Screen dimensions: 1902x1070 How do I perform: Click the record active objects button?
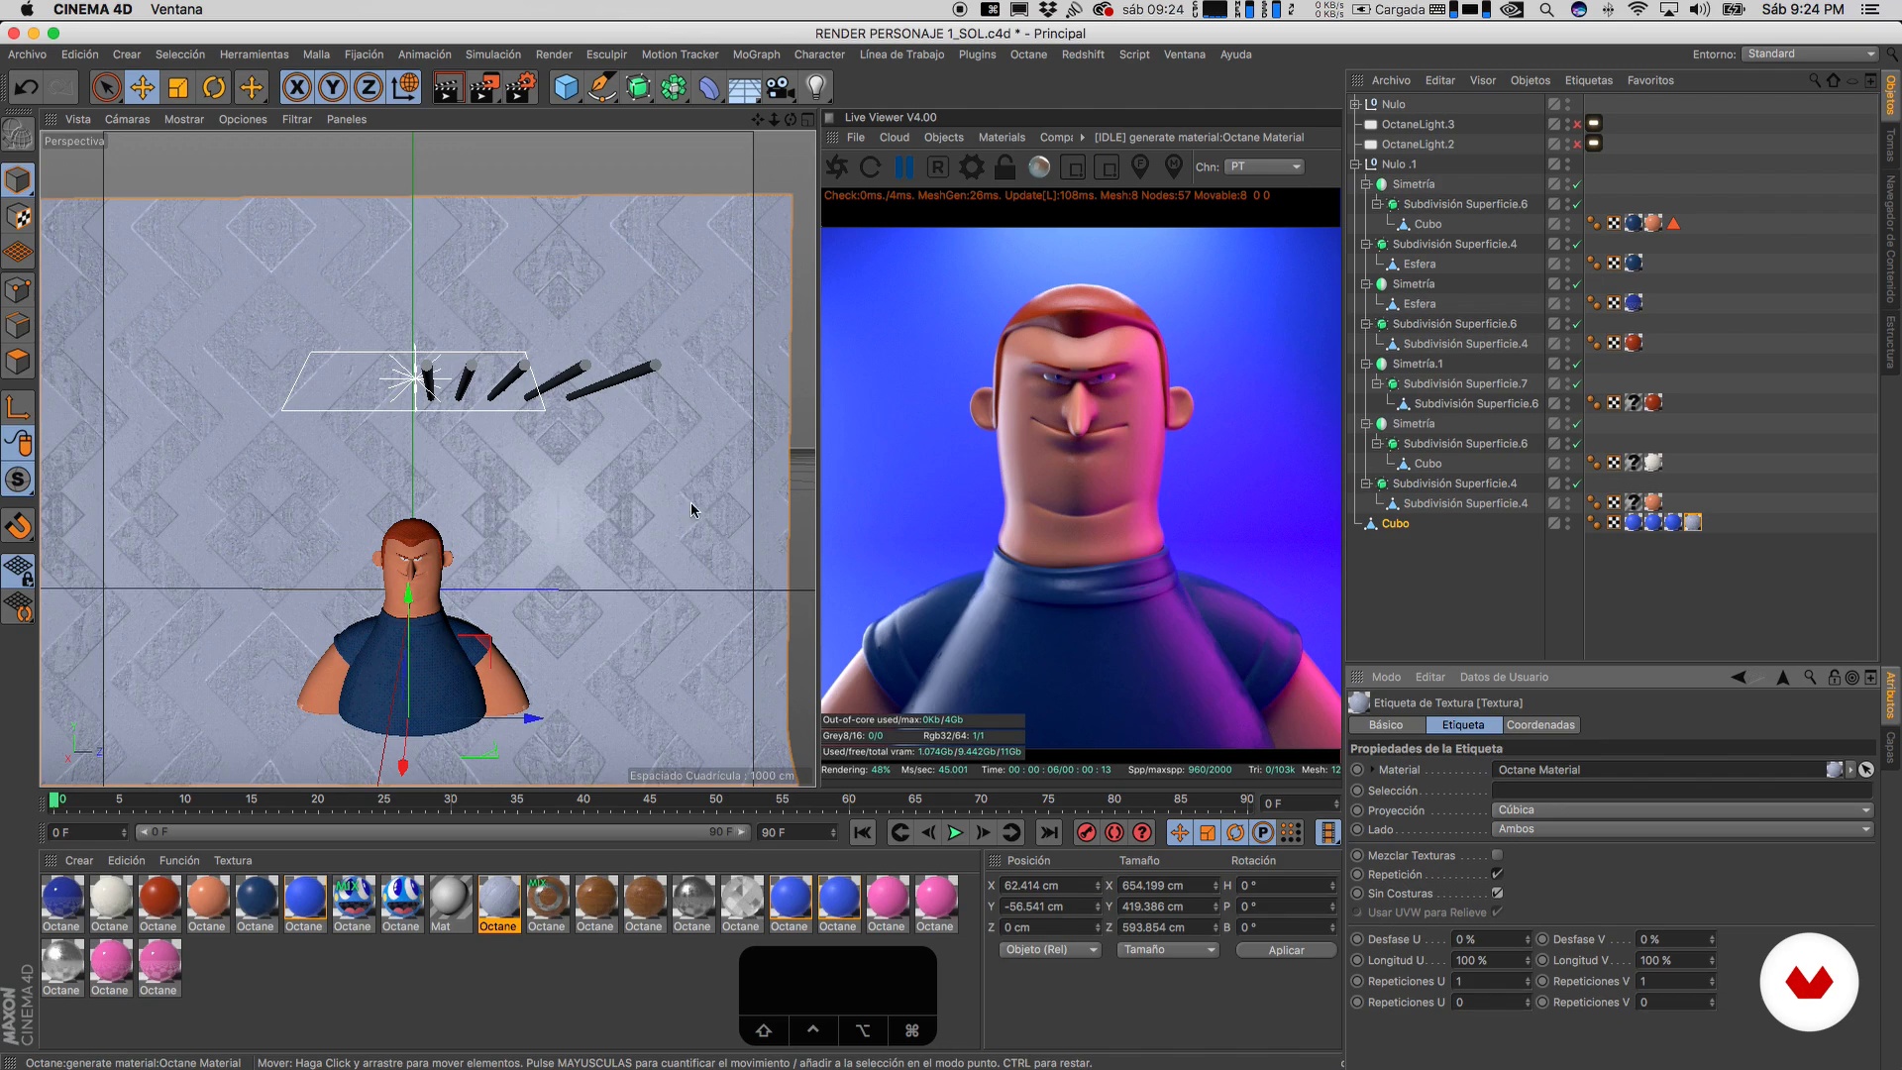tap(1086, 833)
